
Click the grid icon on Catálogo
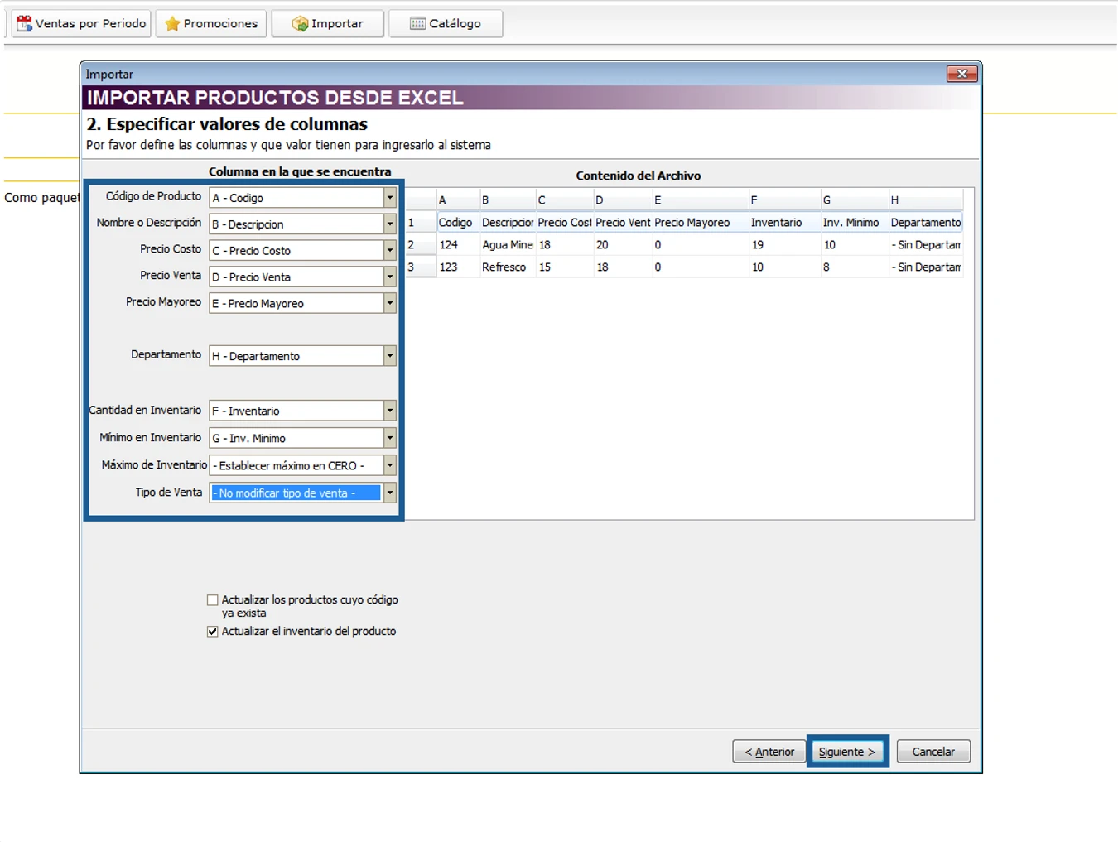(417, 24)
